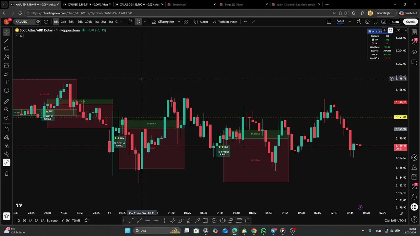Open the quick search icon
The height and width of the screenshot is (236, 420).
click(x=359, y=22)
